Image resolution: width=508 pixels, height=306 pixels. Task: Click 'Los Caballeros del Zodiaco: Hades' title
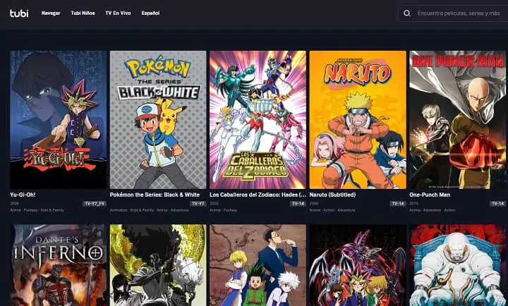click(258, 195)
